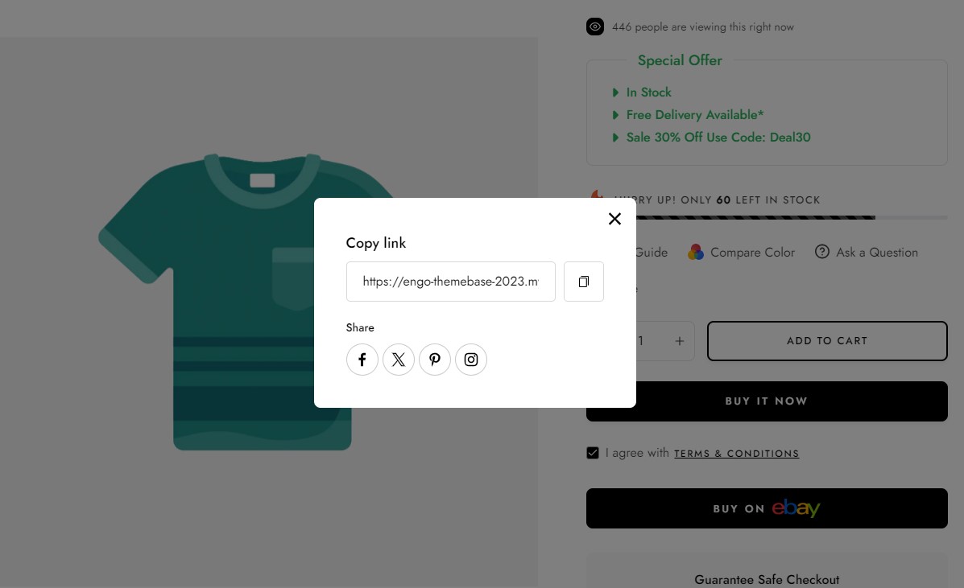The height and width of the screenshot is (588, 964).
Task: Add the t-shirt to cart
Action: click(x=827, y=340)
